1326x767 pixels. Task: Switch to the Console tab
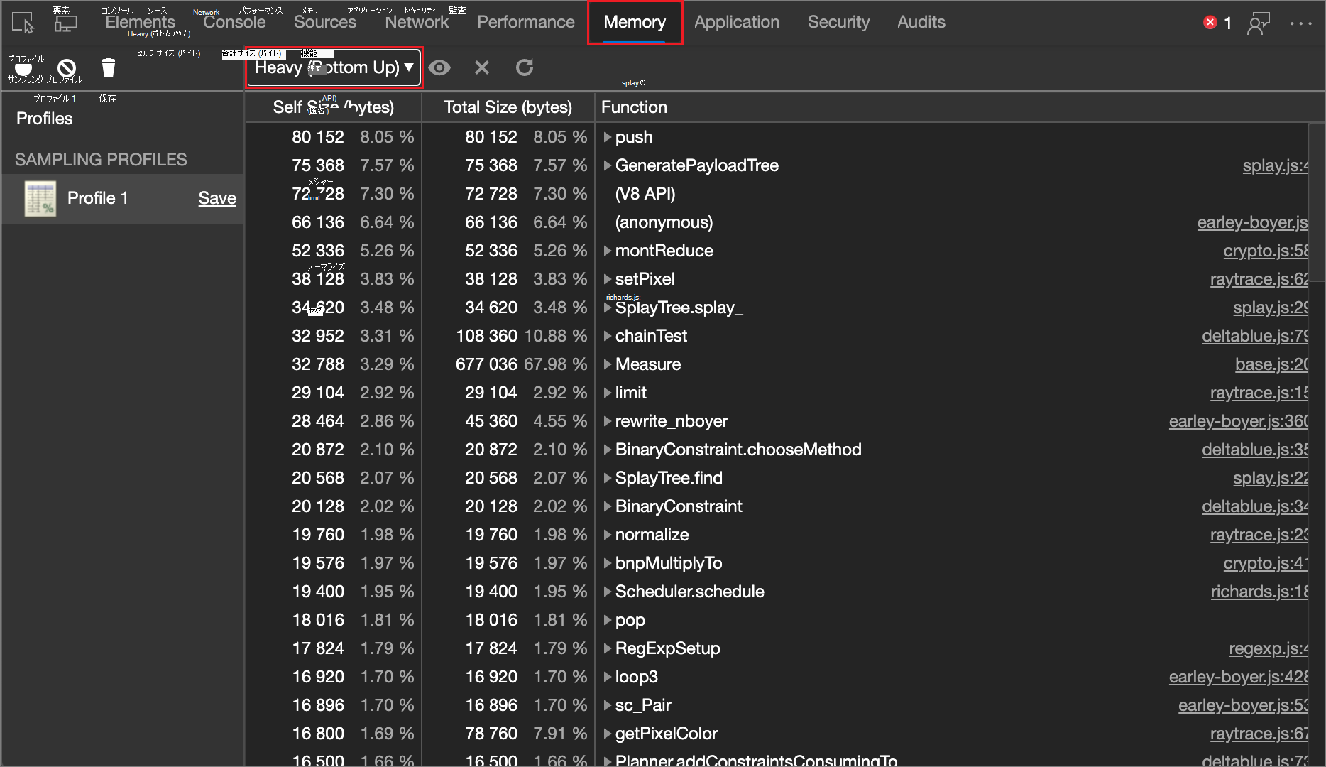tap(234, 22)
